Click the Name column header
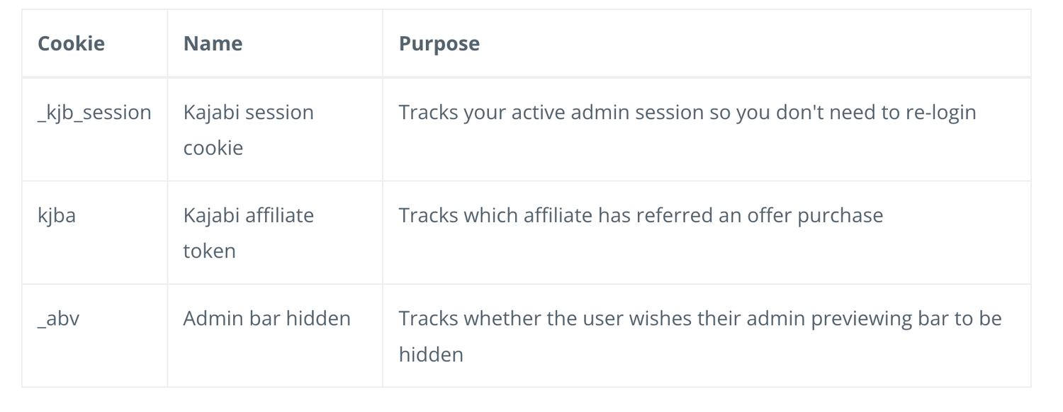 (213, 44)
